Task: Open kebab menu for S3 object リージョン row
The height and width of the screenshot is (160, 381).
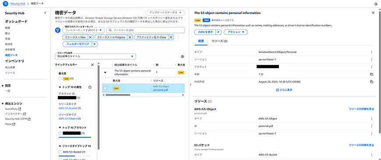Action: click(371, 134)
